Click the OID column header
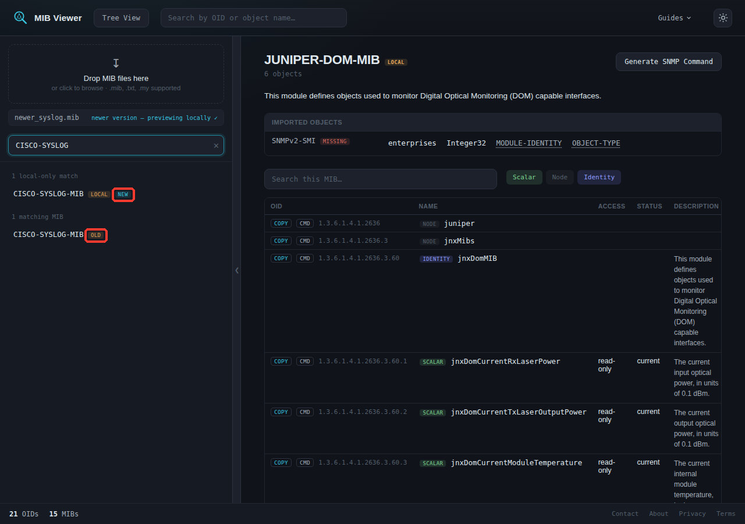The height and width of the screenshot is (524, 745). coord(276,206)
